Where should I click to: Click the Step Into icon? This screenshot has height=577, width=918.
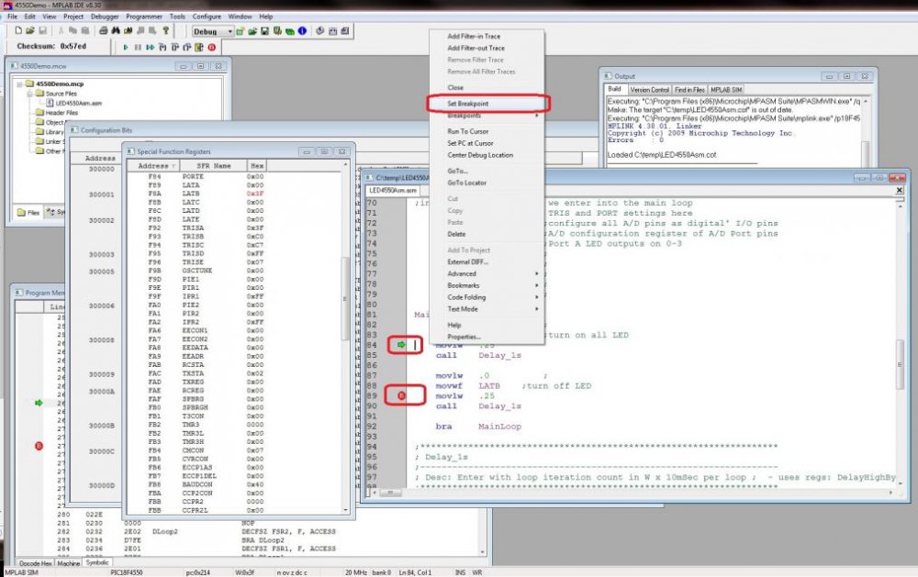(x=162, y=46)
